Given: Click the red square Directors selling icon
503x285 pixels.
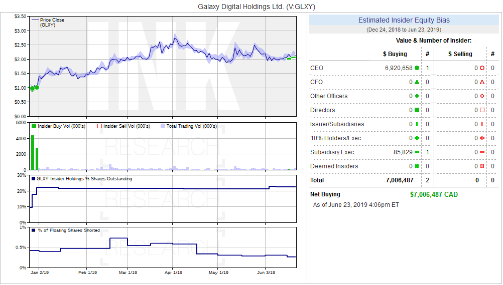Looking at the screenshot, I should [x=482, y=110].
